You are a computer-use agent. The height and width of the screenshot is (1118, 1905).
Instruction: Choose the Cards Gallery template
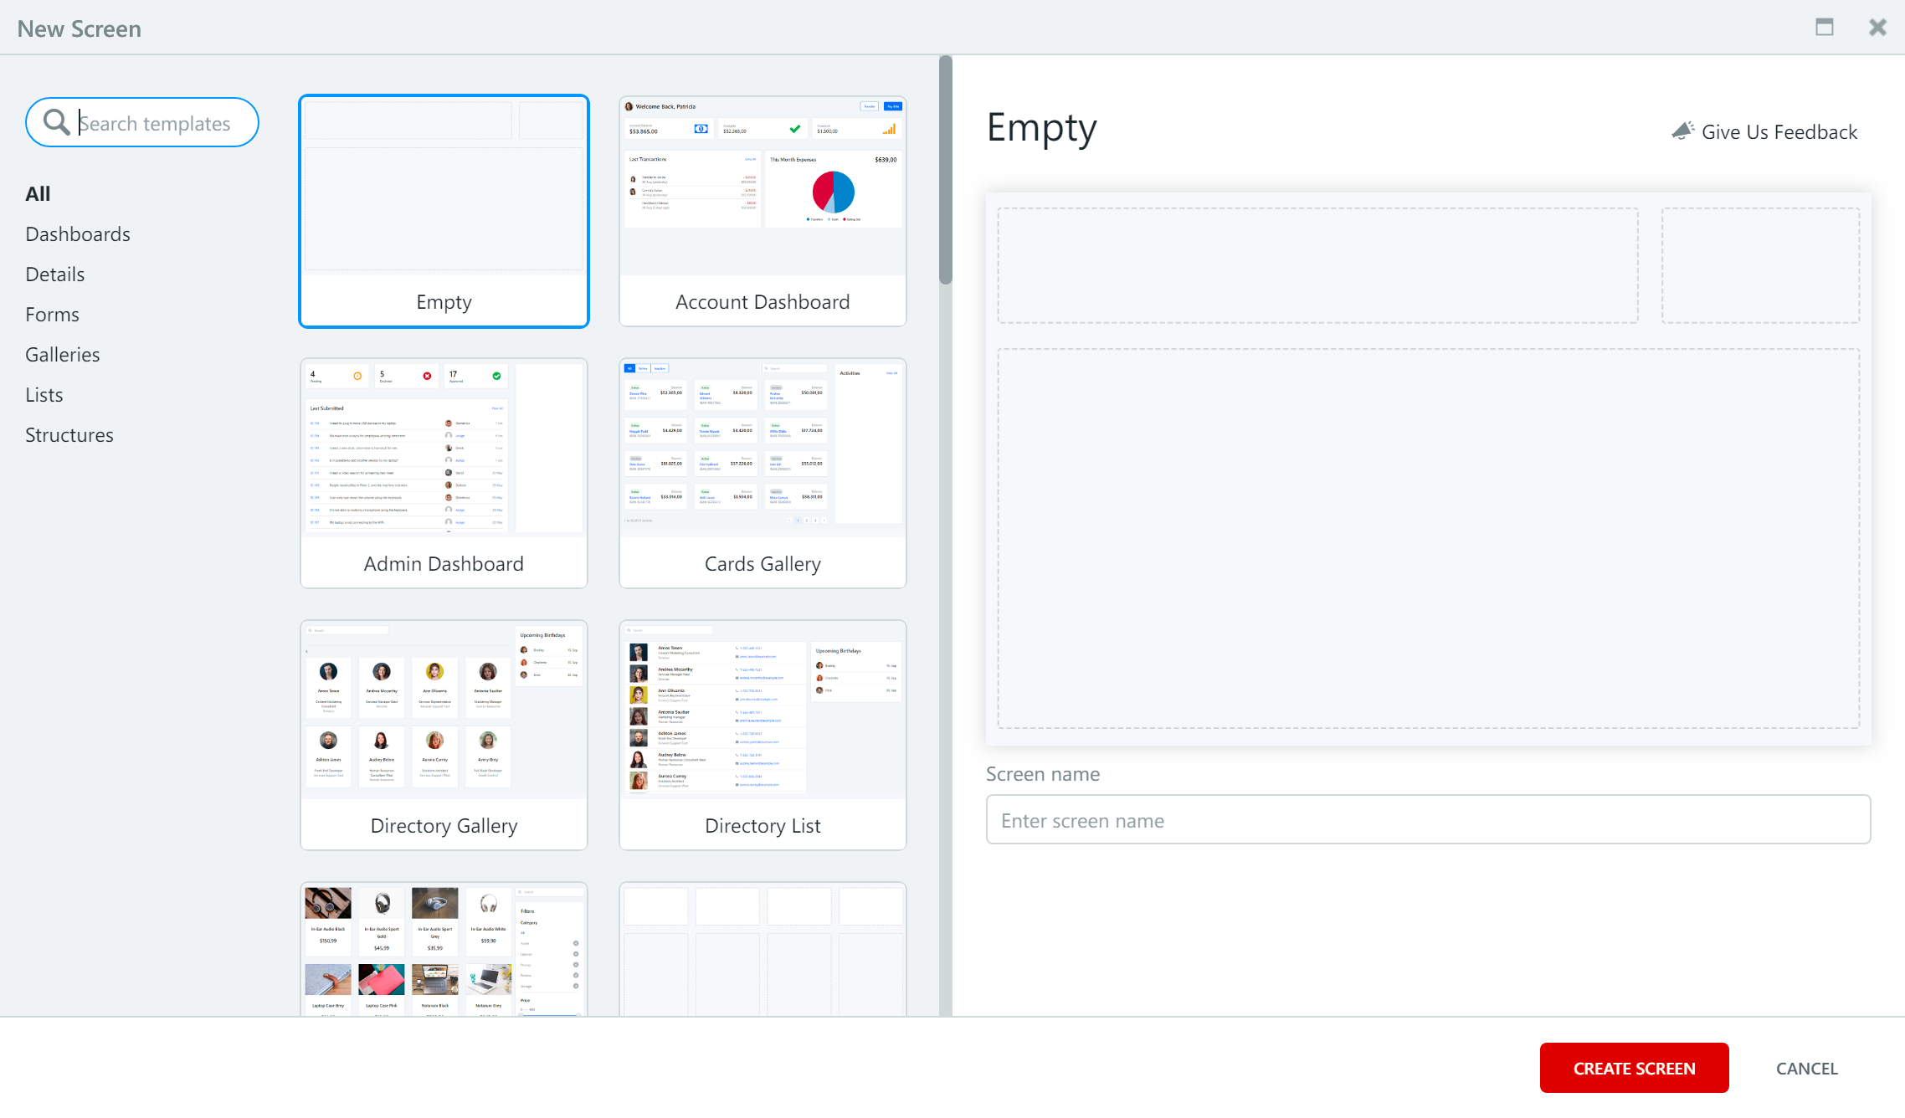(x=763, y=473)
